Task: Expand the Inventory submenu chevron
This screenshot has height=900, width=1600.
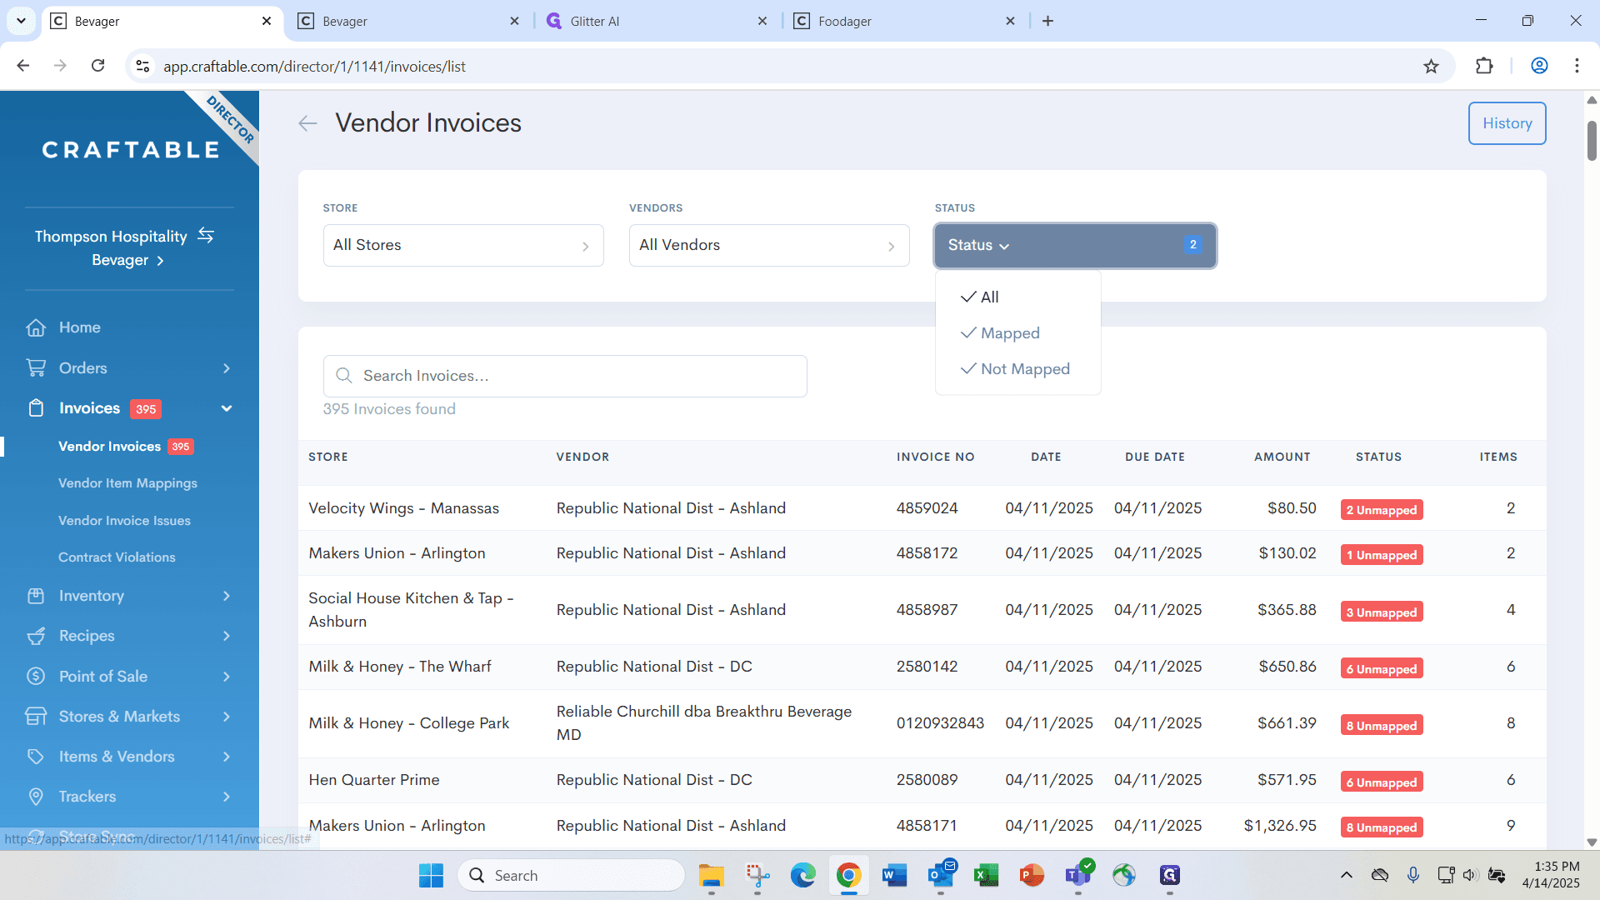Action: tap(227, 596)
